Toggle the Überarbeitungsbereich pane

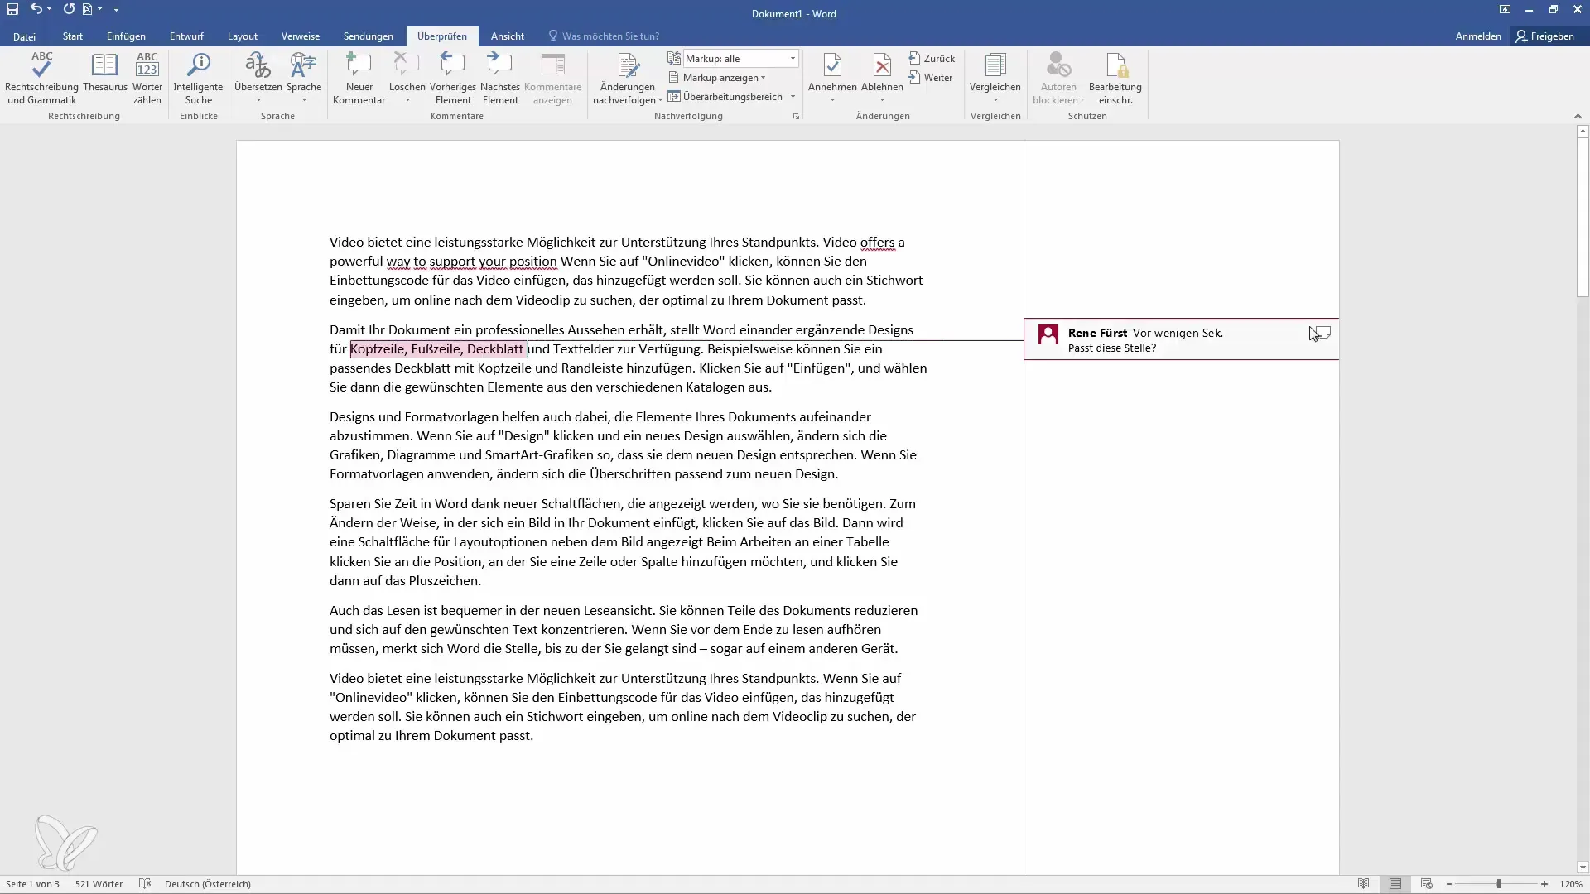coord(725,96)
